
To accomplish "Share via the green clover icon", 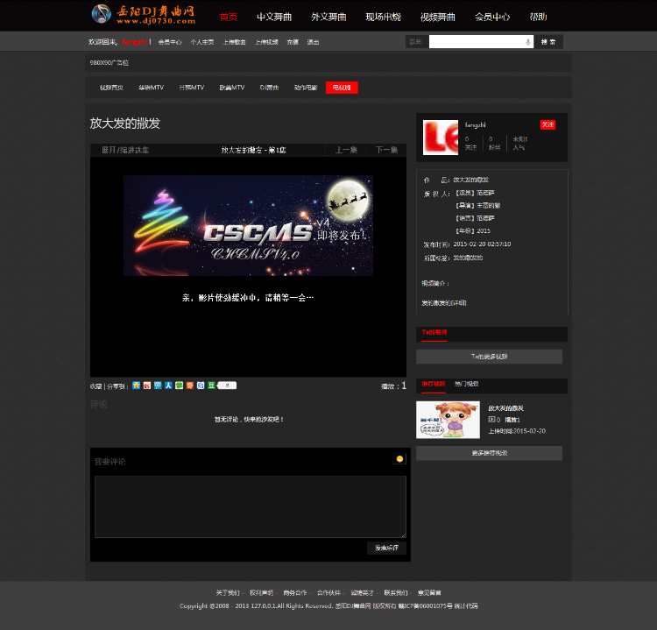I will click(179, 386).
